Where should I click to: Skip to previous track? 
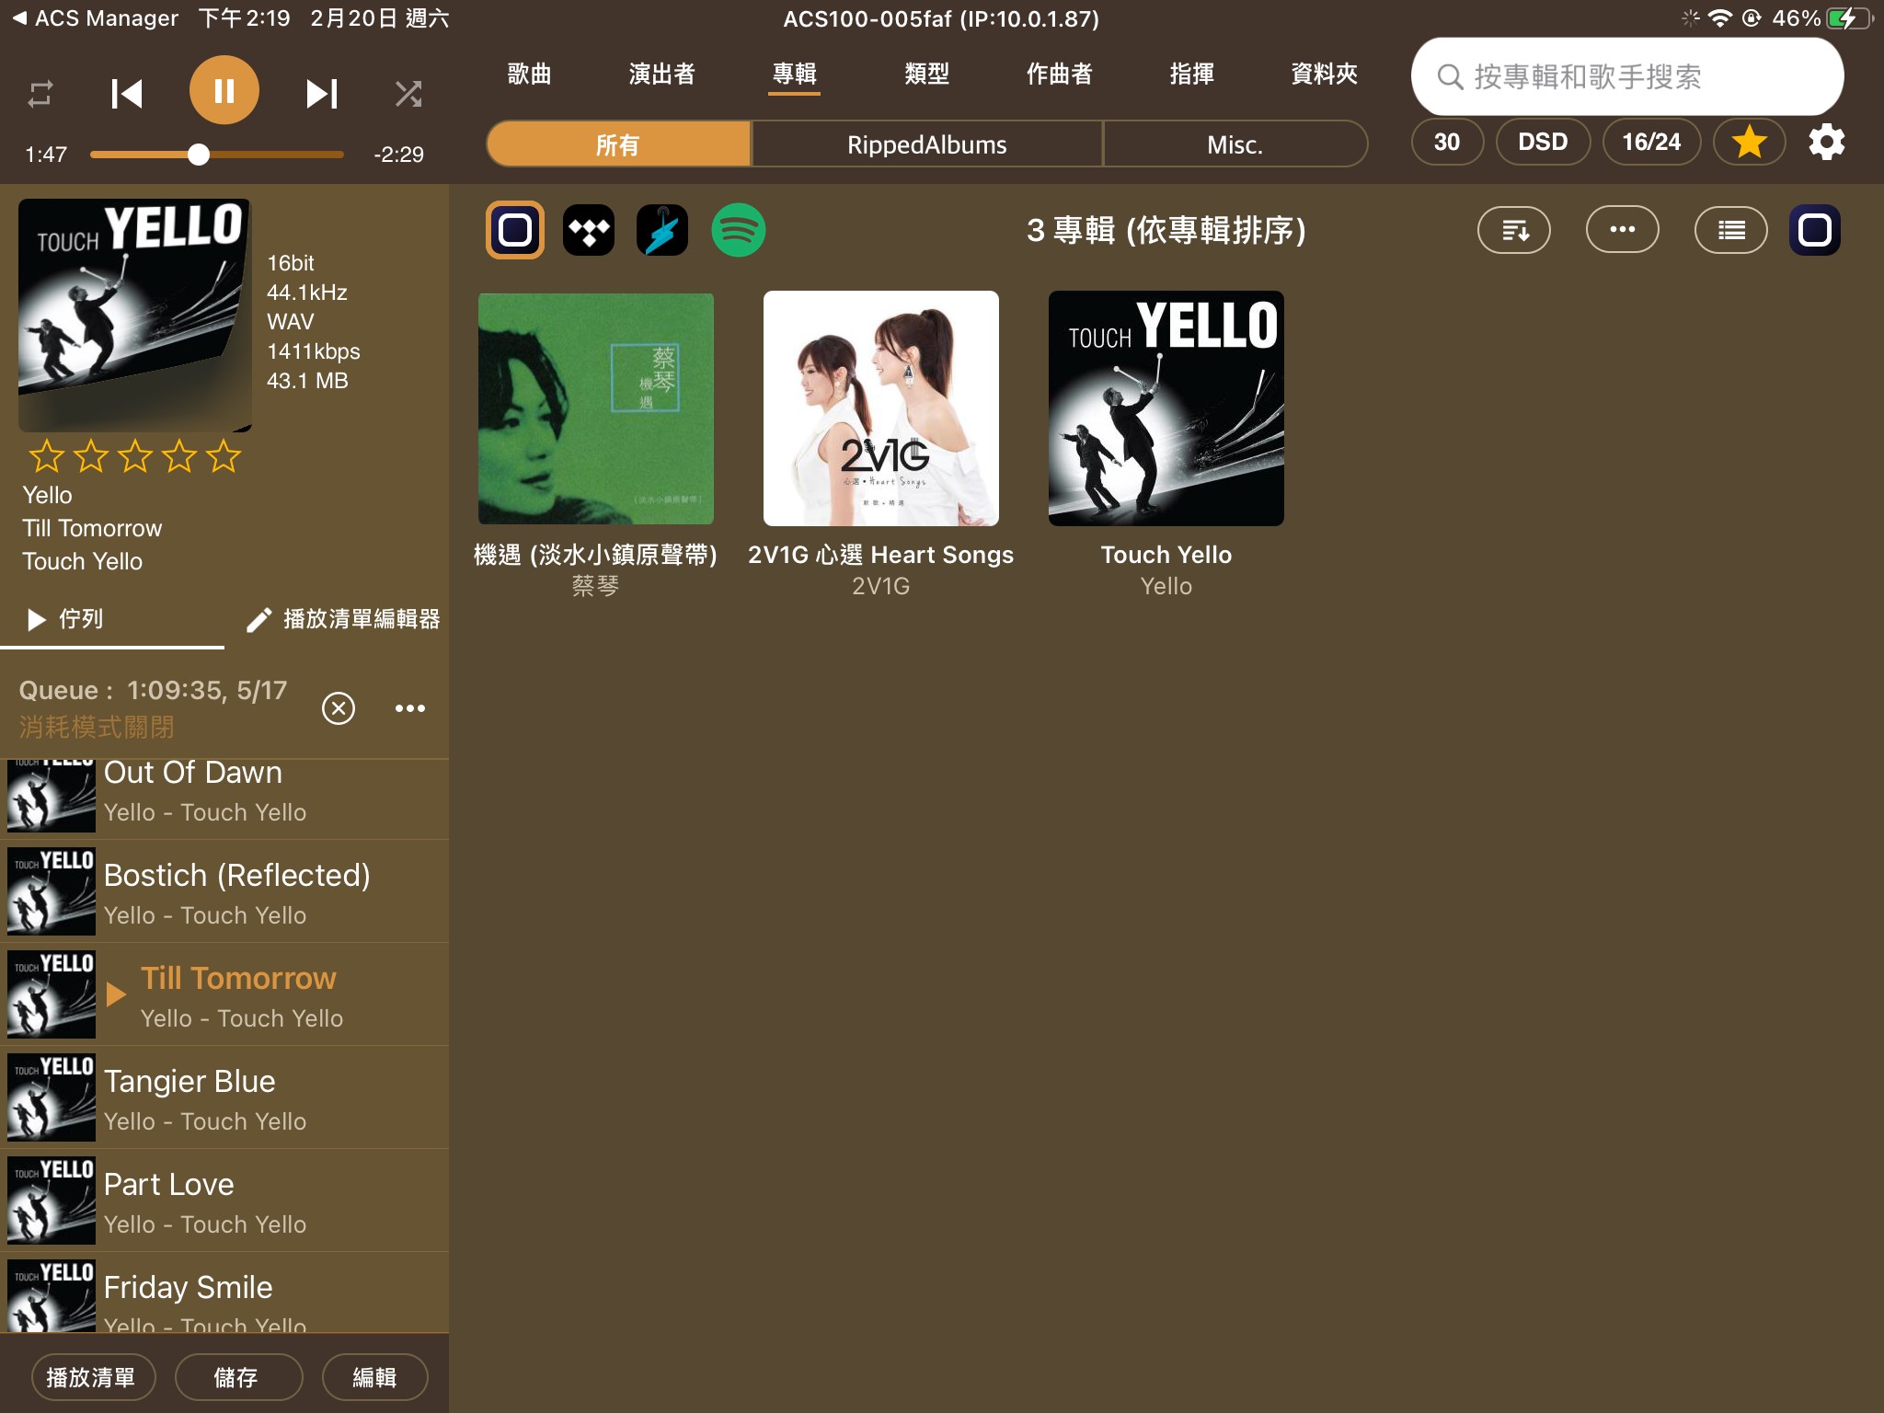tap(127, 93)
